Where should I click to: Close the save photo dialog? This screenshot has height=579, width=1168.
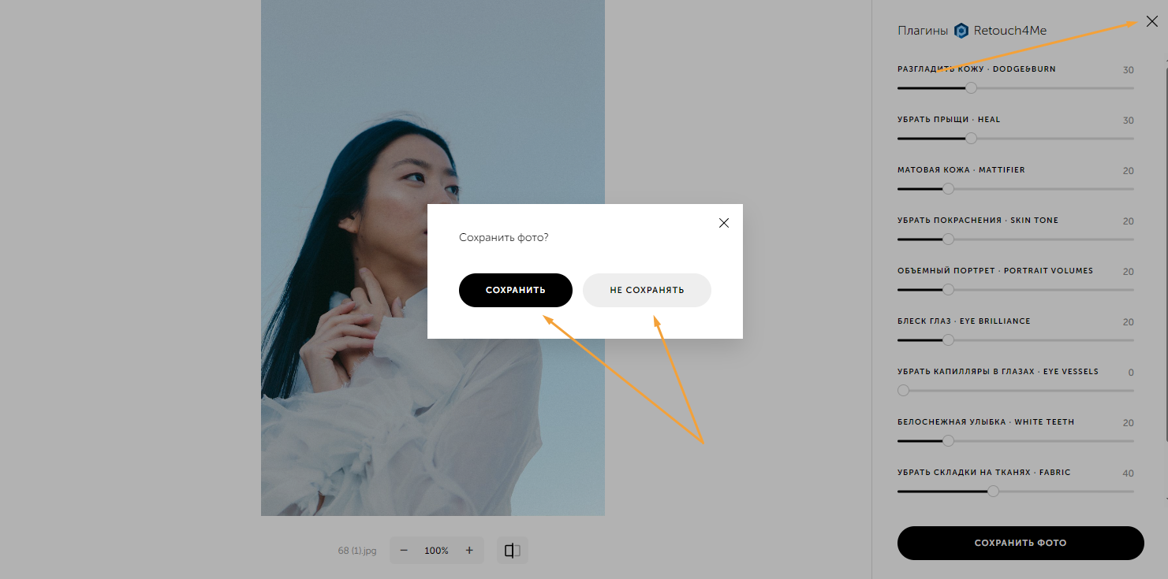tap(724, 223)
